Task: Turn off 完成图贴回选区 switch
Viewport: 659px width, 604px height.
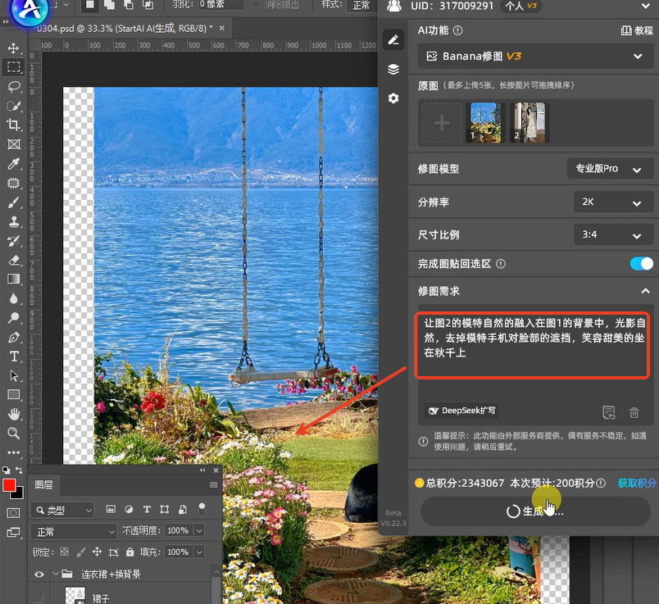Action: (x=641, y=264)
